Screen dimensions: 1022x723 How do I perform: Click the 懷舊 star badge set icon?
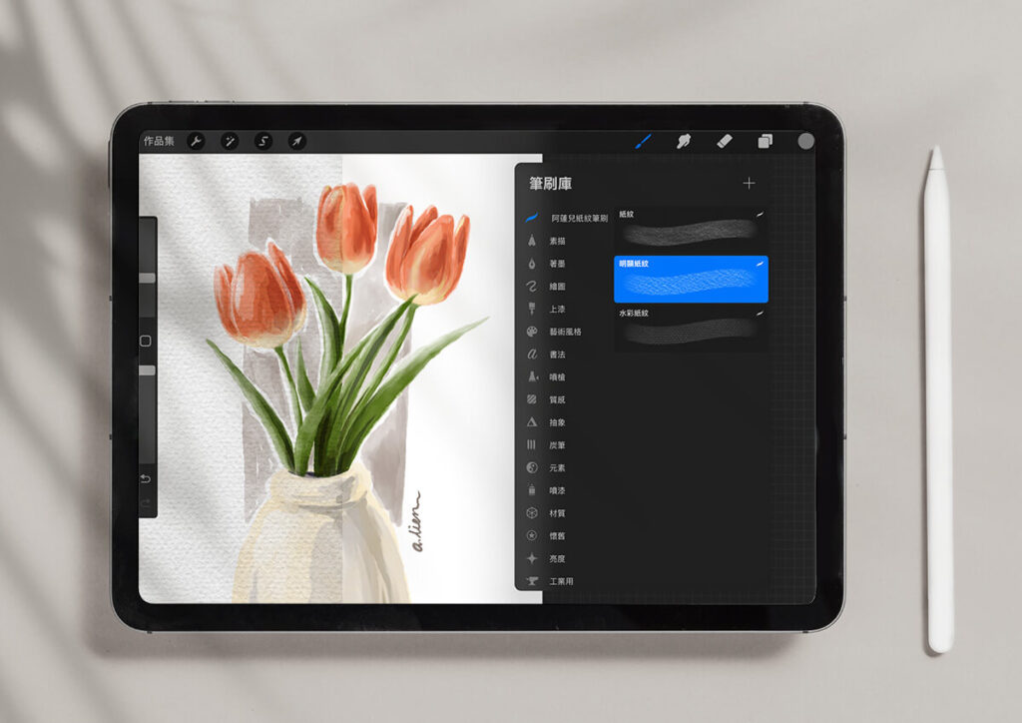532,536
